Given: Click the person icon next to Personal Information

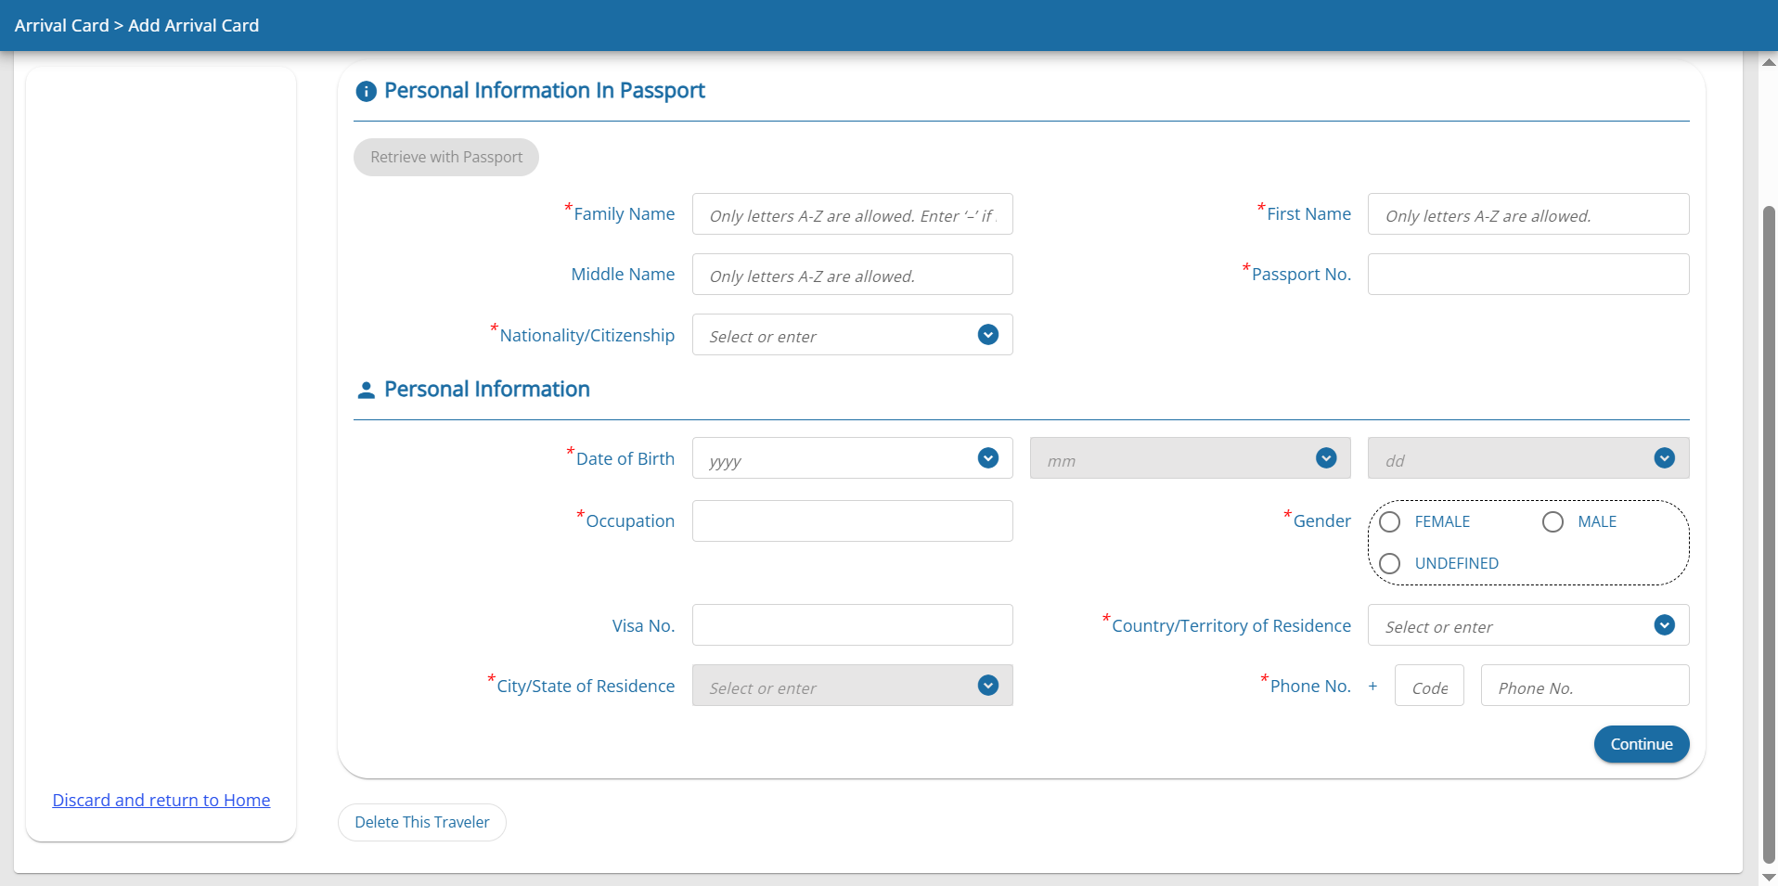Looking at the screenshot, I should pyautogui.click(x=366, y=390).
